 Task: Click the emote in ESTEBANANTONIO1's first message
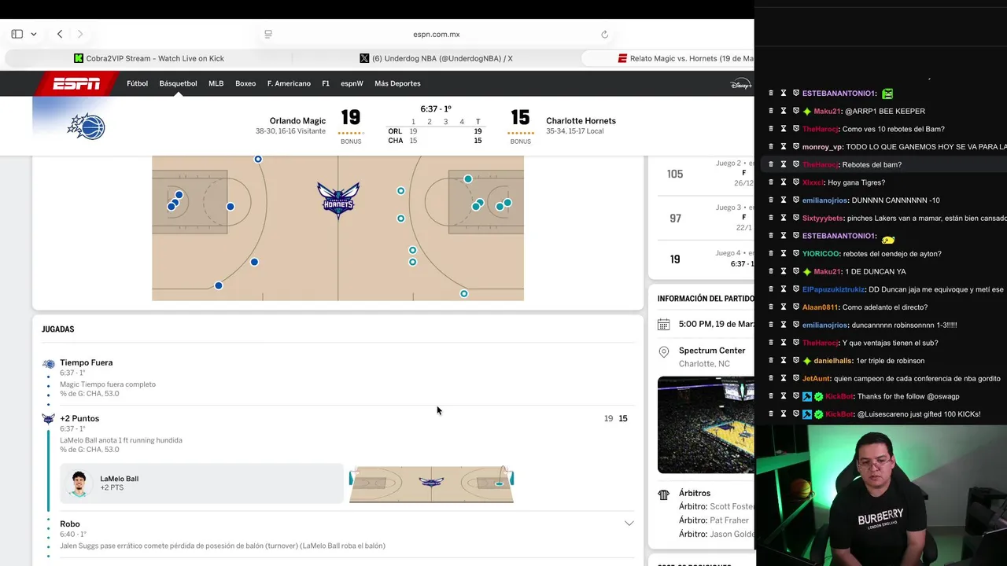click(887, 94)
